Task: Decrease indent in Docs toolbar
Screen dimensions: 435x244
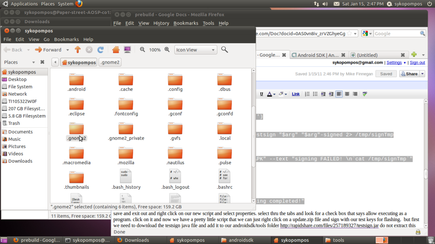Action: (323, 94)
